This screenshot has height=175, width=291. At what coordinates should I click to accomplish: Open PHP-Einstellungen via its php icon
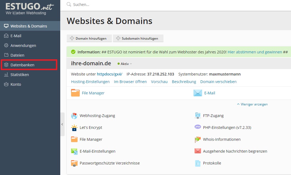(x=198, y=127)
